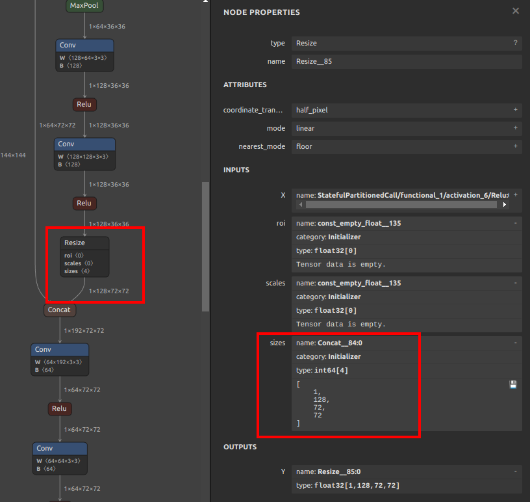Click the half_pixel attribute value
This screenshot has width=530, height=502.
407,111
